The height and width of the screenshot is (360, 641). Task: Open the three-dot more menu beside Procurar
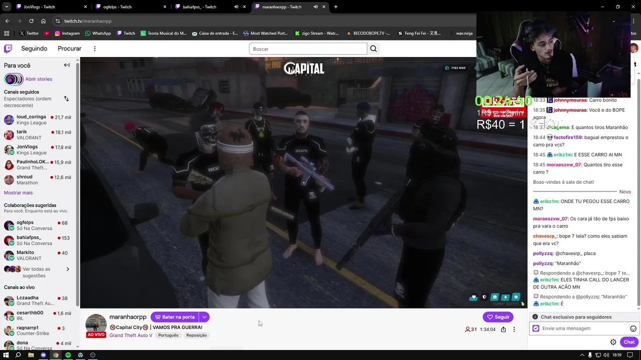[x=95, y=48]
